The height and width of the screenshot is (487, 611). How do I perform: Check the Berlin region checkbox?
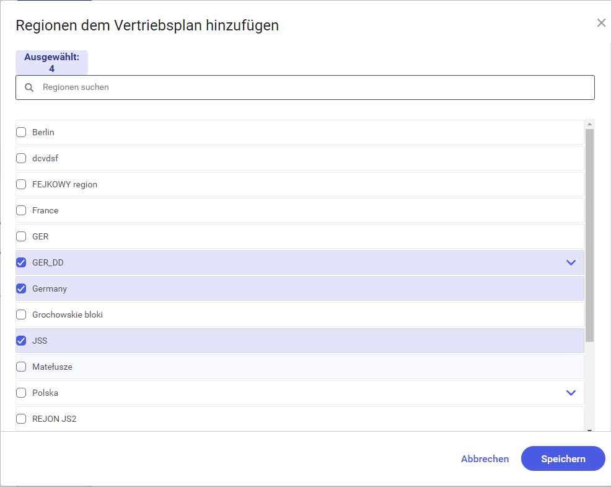click(x=21, y=132)
